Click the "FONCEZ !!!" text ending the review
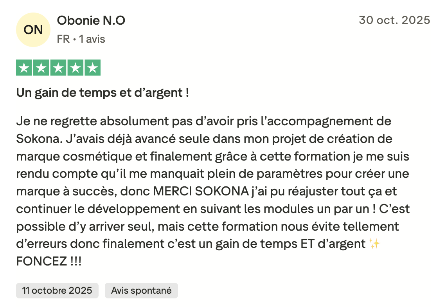The width and height of the screenshot is (446, 307). 49,261
